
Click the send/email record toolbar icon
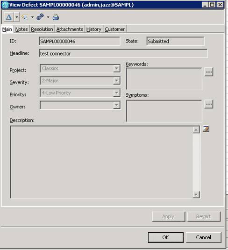(x=25, y=17)
